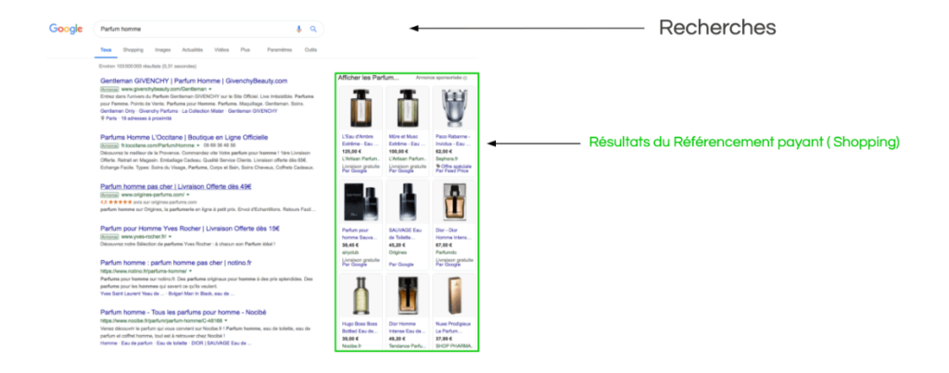Image resolution: width=949 pixels, height=373 pixels.
Task: Open Paramètres menu
Action: click(x=280, y=50)
